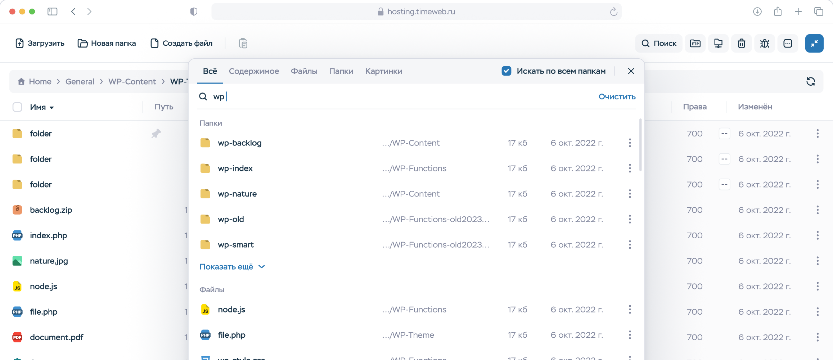Collapse the file manager with blue arrows button
This screenshot has width=833, height=360.
click(x=814, y=44)
